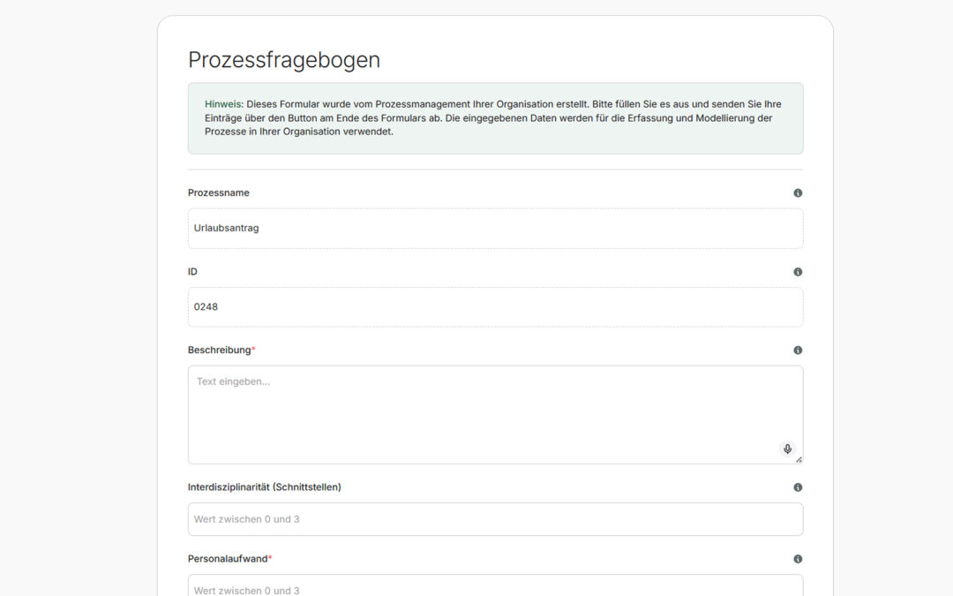Activate the microphone dictation icon in Beschreibung
Image resolution: width=953 pixels, height=596 pixels.
pyautogui.click(x=787, y=449)
